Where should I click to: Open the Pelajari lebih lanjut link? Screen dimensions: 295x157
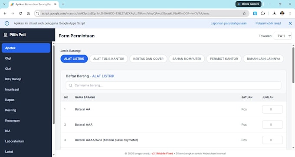click(268, 23)
